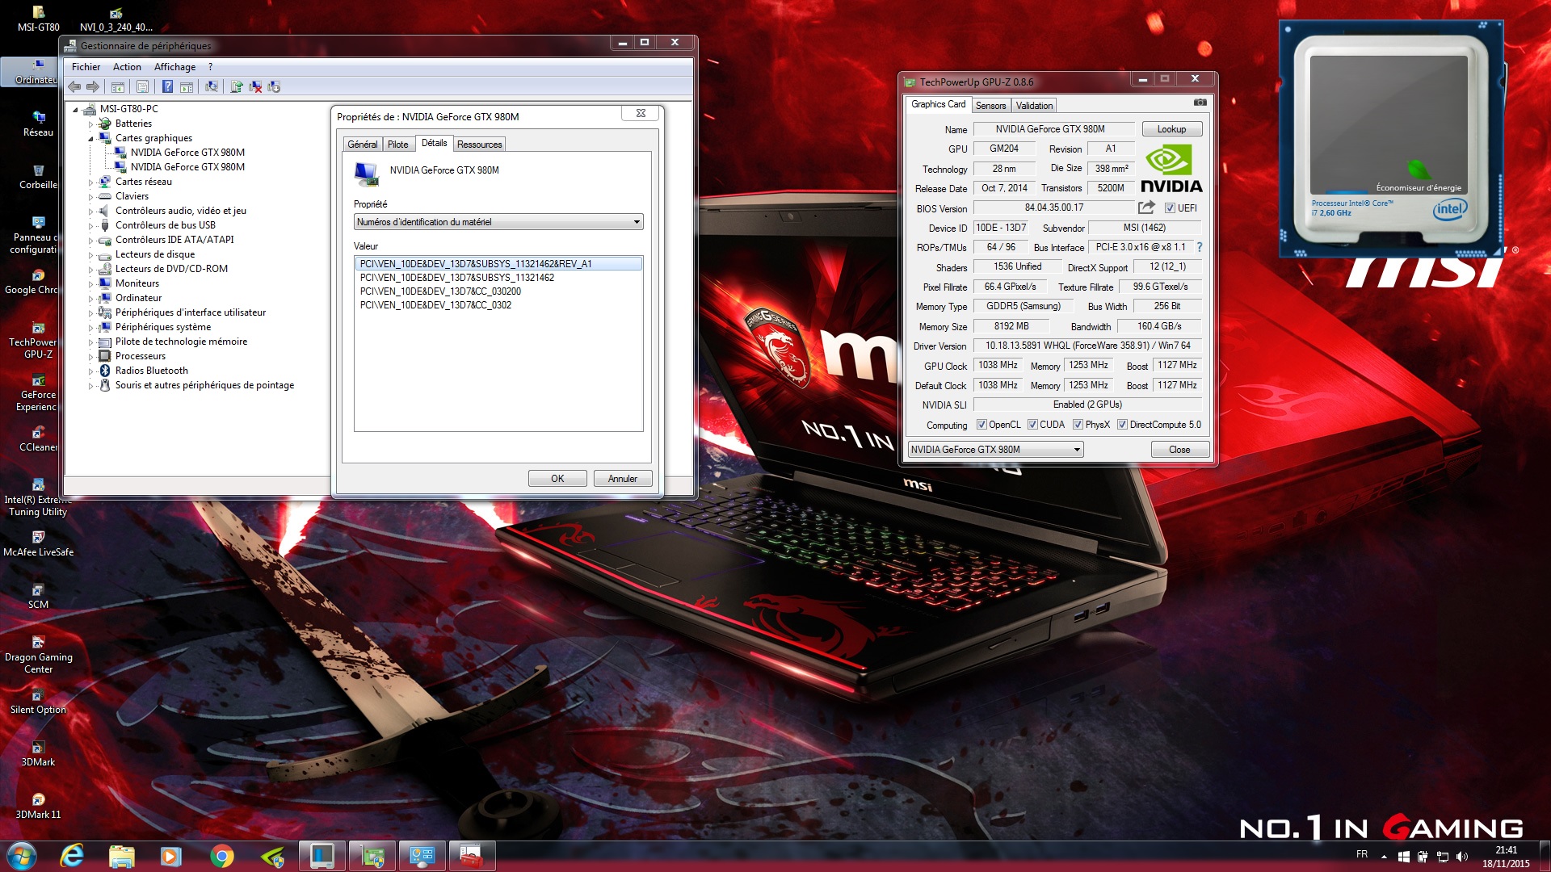
Task: Click GPU-Z screenshot camera icon
Action: 1200,103
